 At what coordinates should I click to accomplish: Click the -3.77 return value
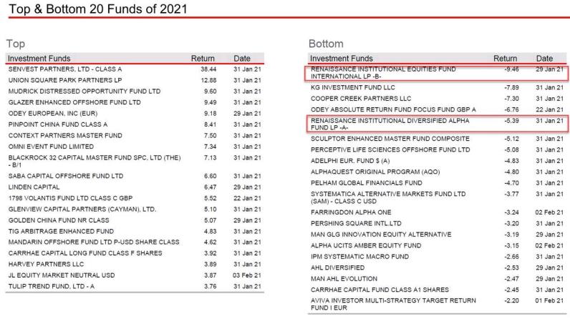(x=511, y=194)
